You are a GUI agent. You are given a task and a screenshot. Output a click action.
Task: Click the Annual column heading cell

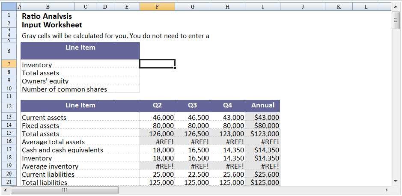point(262,105)
